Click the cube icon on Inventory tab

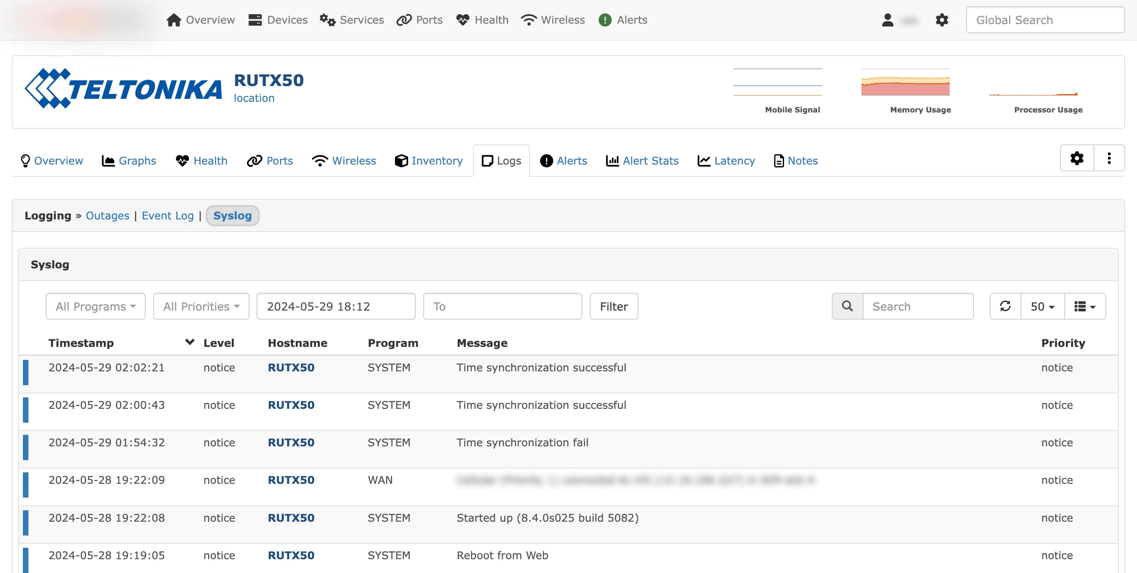tap(401, 161)
